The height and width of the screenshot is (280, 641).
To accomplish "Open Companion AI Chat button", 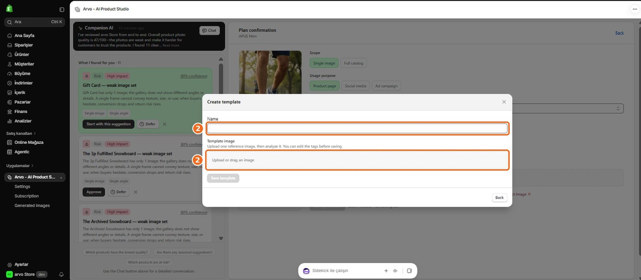I will (x=210, y=30).
